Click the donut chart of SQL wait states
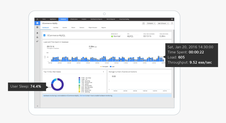This screenshot has height=123, width=226. click(57, 84)
